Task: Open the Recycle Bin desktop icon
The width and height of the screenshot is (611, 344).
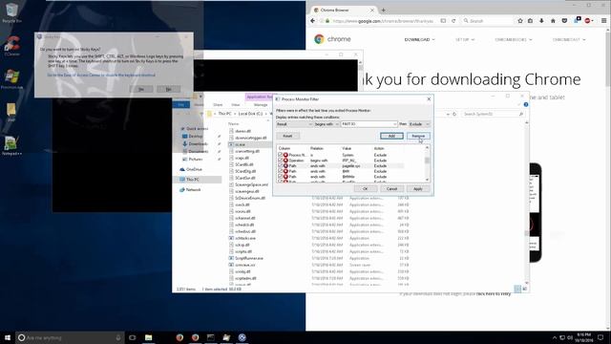Action: 11,12
